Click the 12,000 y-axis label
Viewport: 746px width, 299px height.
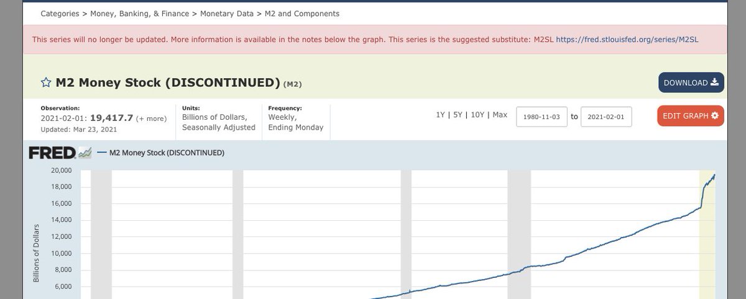(62, 237)
